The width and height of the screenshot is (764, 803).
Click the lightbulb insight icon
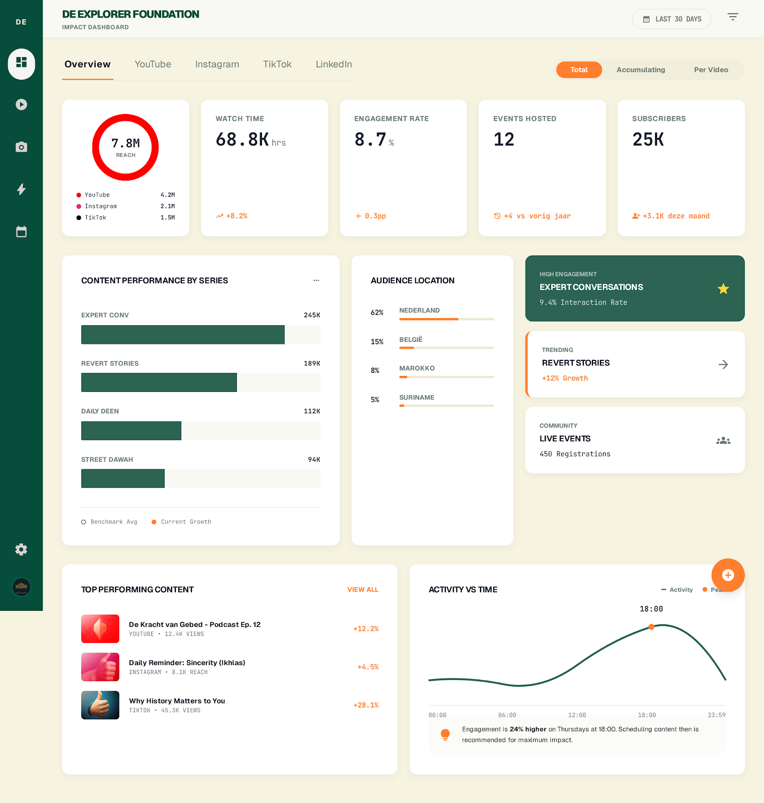click(x=445, y=735)
